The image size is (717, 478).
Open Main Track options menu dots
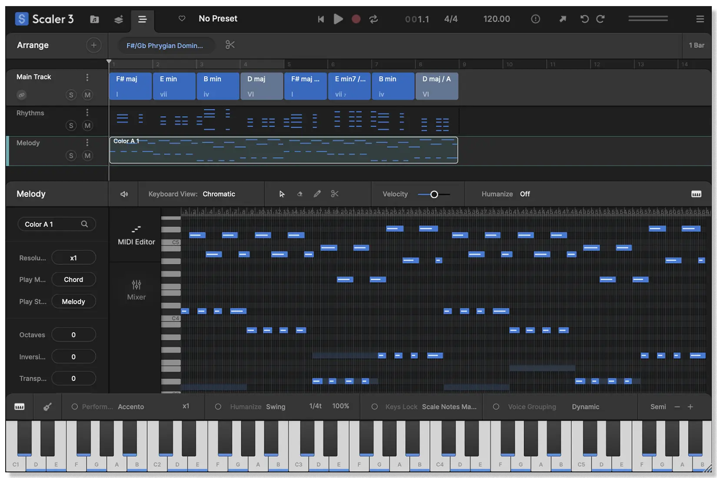(x=87, y=77)
